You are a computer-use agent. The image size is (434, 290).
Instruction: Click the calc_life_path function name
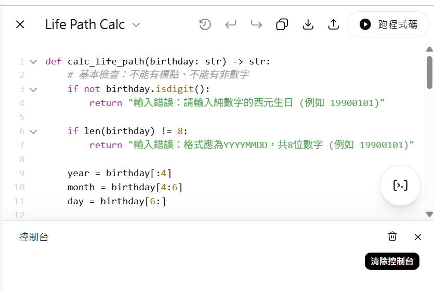[x=106, y=61]
